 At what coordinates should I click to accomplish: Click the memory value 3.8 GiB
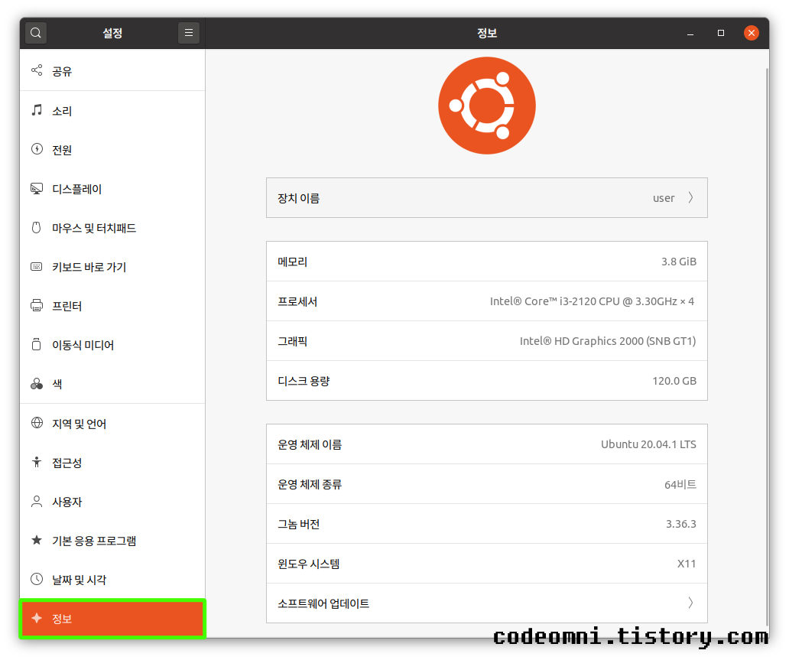678,262
